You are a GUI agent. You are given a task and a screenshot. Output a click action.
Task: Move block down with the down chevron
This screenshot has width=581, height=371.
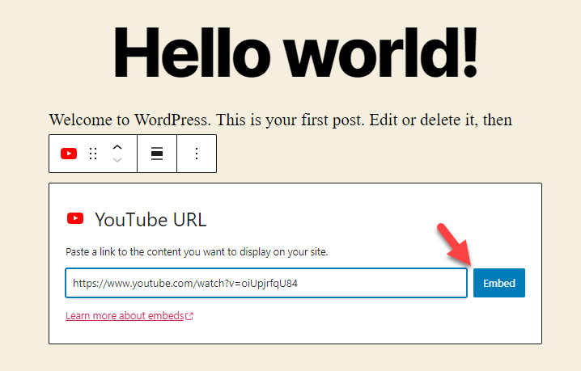(117, 160)
